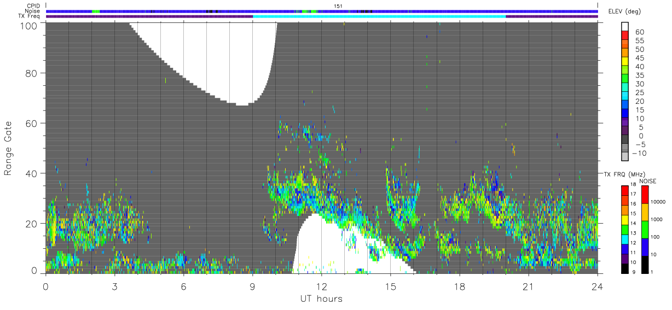Click the green segment near hour 2 in Noise strip
Viewport: 672px width, 310px height.
96,11
